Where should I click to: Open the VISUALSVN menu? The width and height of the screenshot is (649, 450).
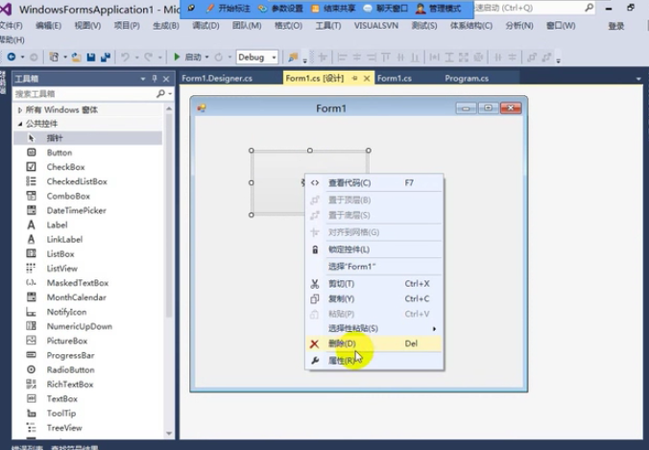(376, 26)
